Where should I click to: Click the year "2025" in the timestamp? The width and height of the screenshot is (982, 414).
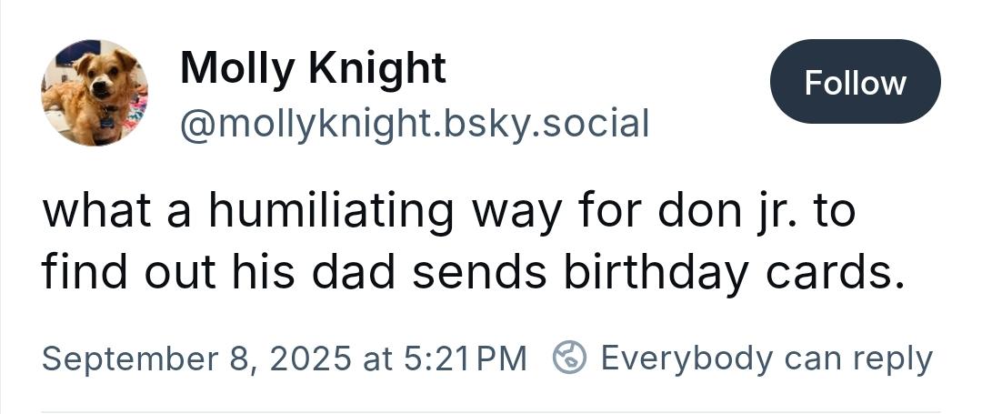point(308,358)
